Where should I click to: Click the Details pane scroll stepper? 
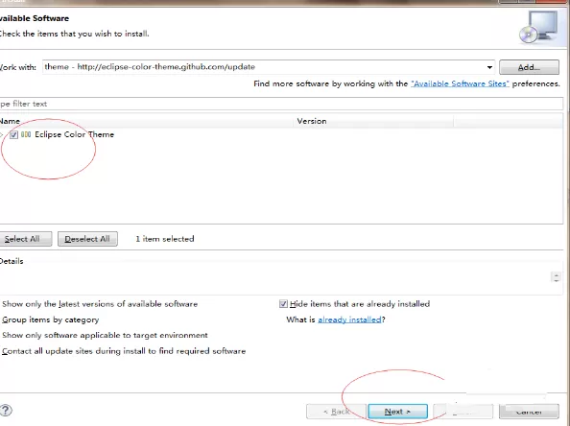pyautogui.click(x=556, y=277)
